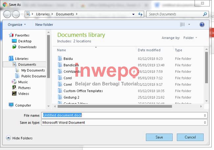The image size is (214, 150).
Task: Click the Libraries breadcrumb segment
Action: [43, 14]
